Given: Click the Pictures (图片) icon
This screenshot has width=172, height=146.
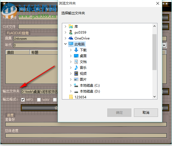Looking at the screenshot, I should 76,79.
